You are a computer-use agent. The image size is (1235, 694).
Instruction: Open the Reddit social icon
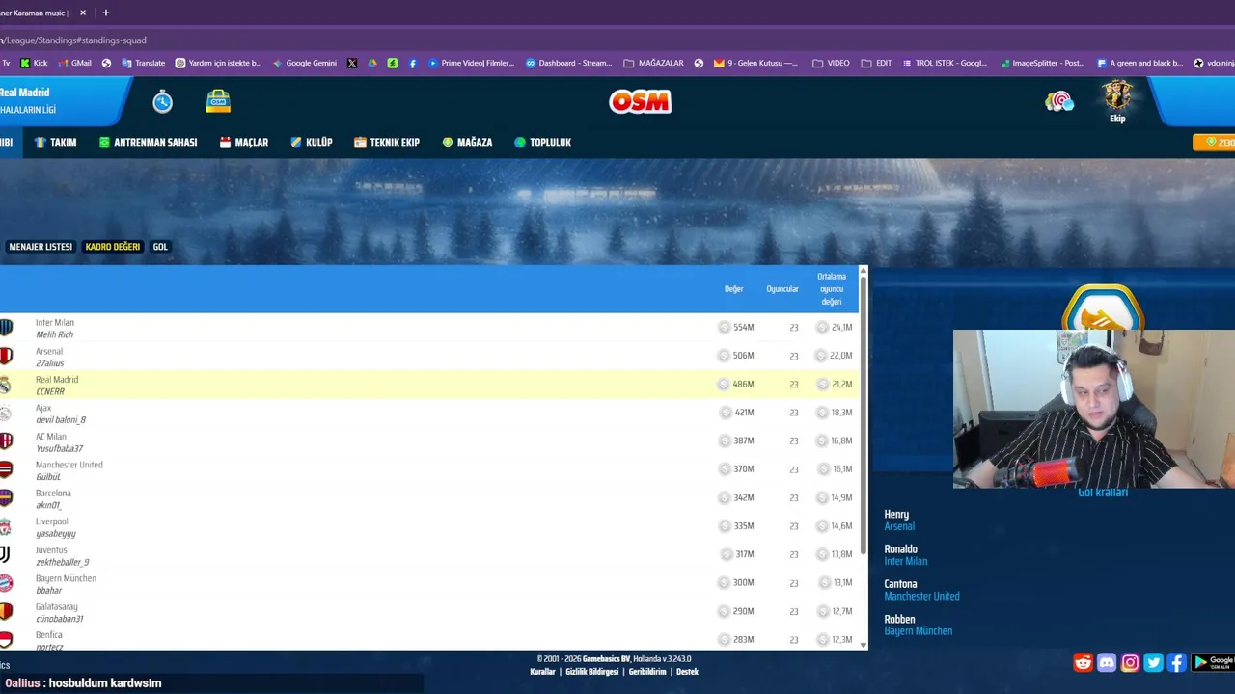tap(1083, 662)
